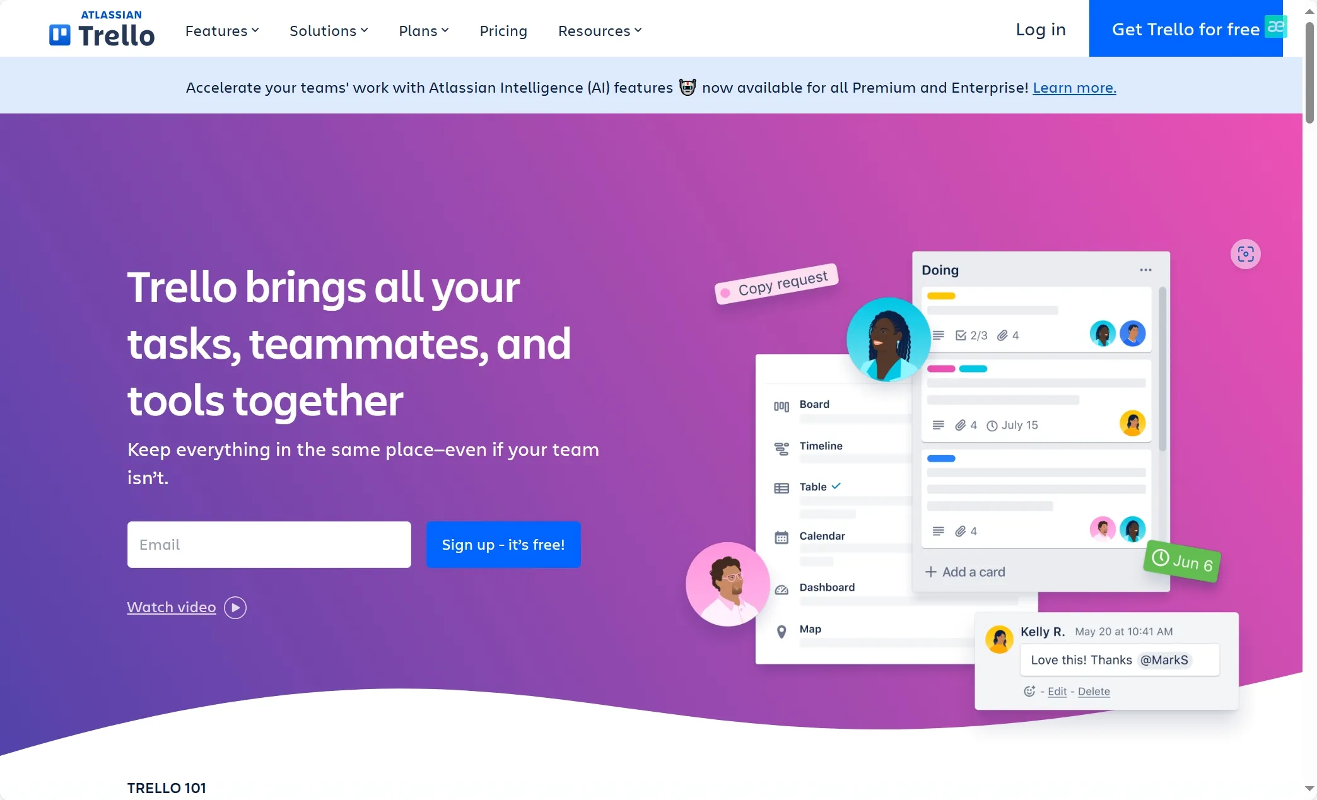This screenshot has width=1317, height=800.
Task: Click the Pricing menu item
Action: (x=503, y=30)
